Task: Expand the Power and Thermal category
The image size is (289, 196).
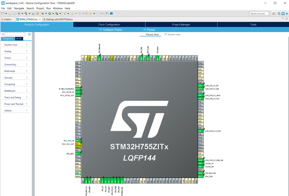Action: tap(16, 104)
